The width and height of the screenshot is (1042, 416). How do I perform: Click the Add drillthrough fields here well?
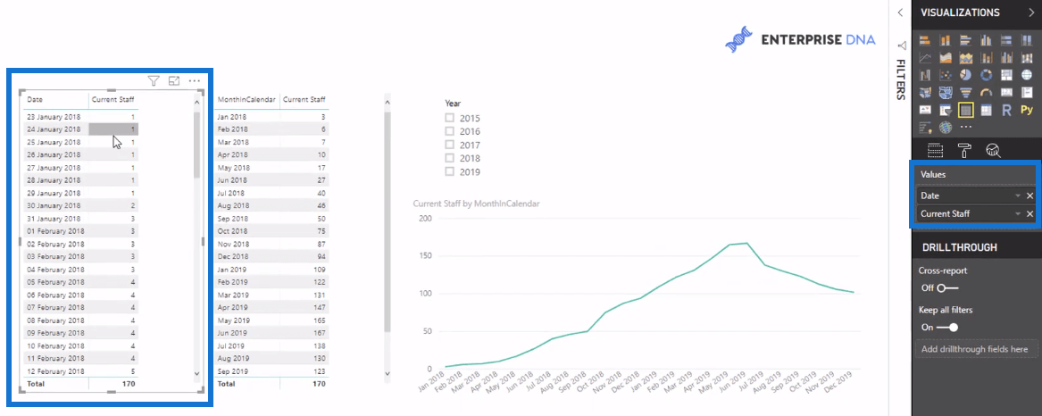click(976, 349)
